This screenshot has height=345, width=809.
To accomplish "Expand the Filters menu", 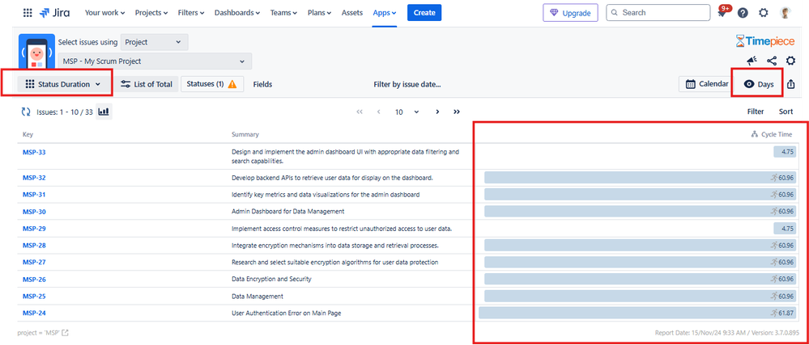I will [x=191, y=13].
